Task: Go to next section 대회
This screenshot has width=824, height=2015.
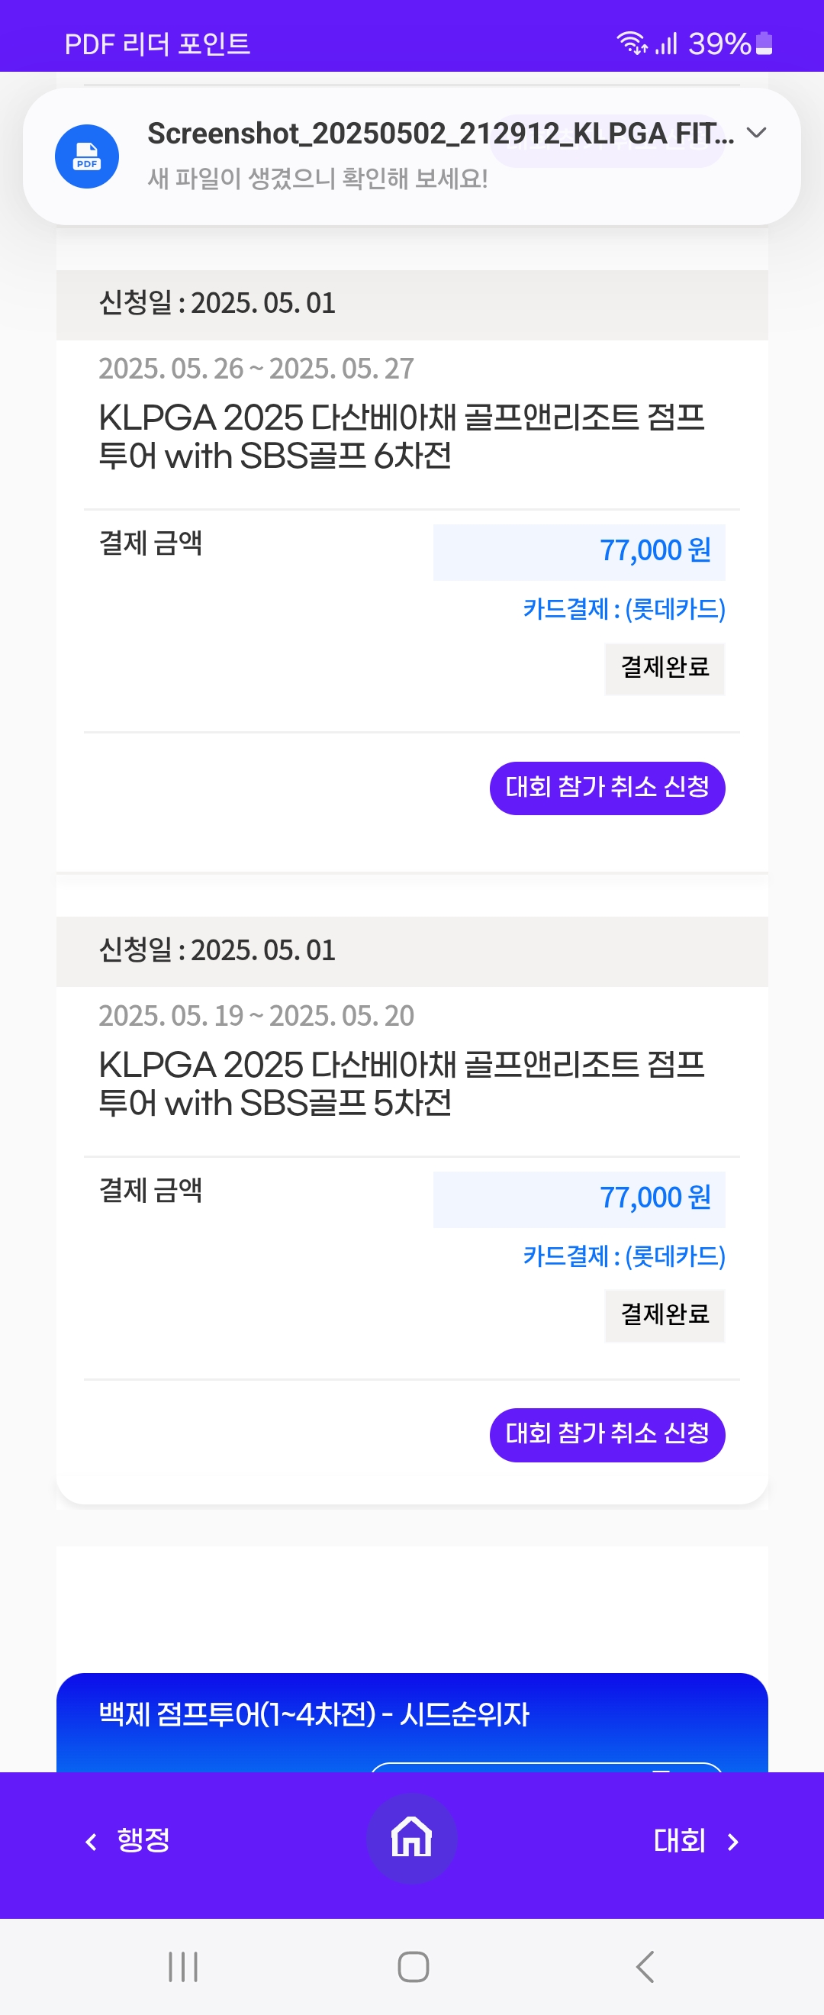Action: 679,1839
